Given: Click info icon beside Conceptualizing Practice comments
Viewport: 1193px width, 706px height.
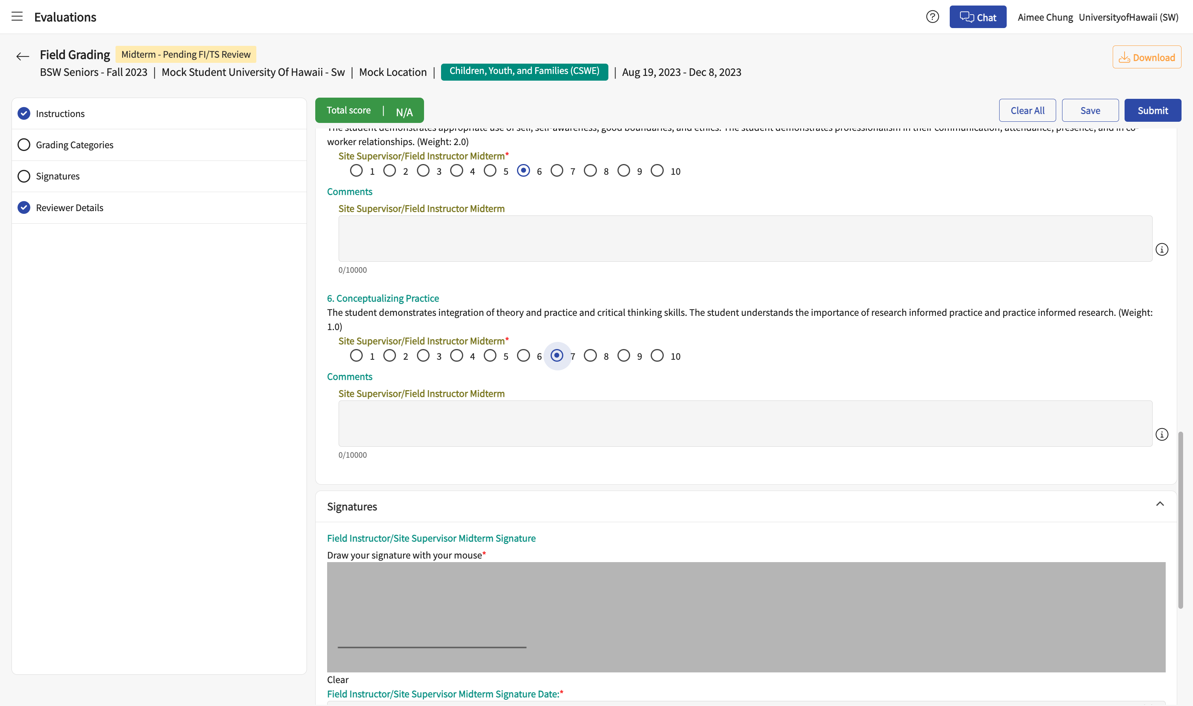Looking at the screenshot, I should [1162, 435].
